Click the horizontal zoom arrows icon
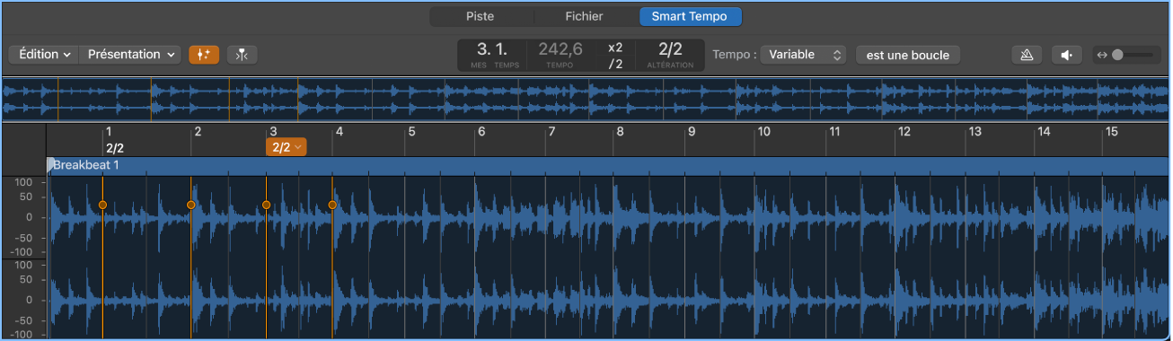1173x341 pixels. click(1102, 55)
